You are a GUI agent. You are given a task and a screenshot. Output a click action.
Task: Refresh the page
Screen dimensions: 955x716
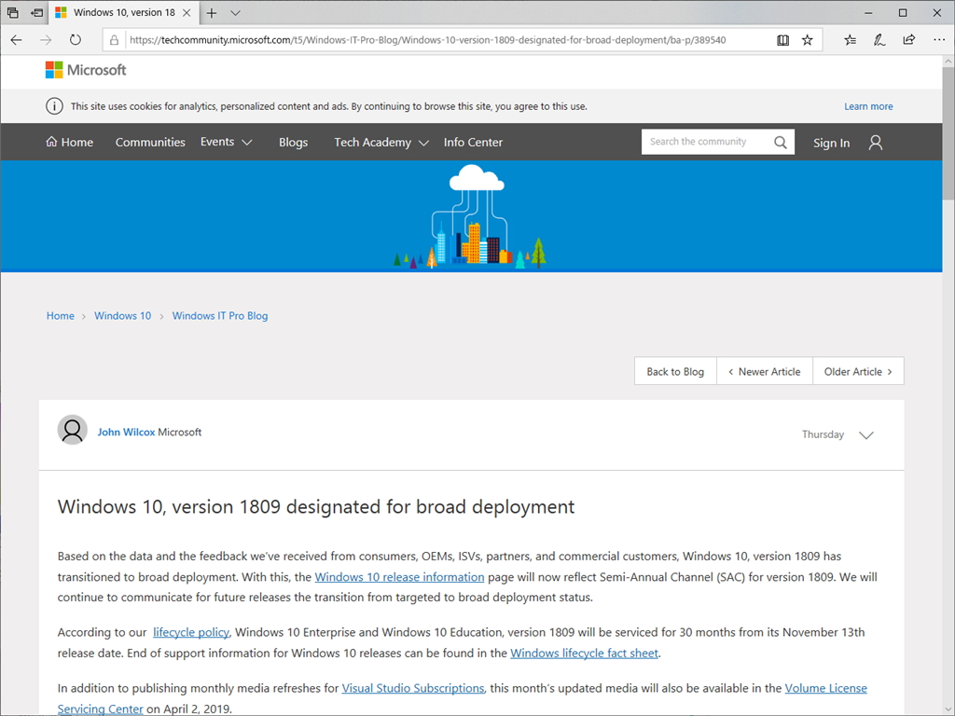(76, 40)
